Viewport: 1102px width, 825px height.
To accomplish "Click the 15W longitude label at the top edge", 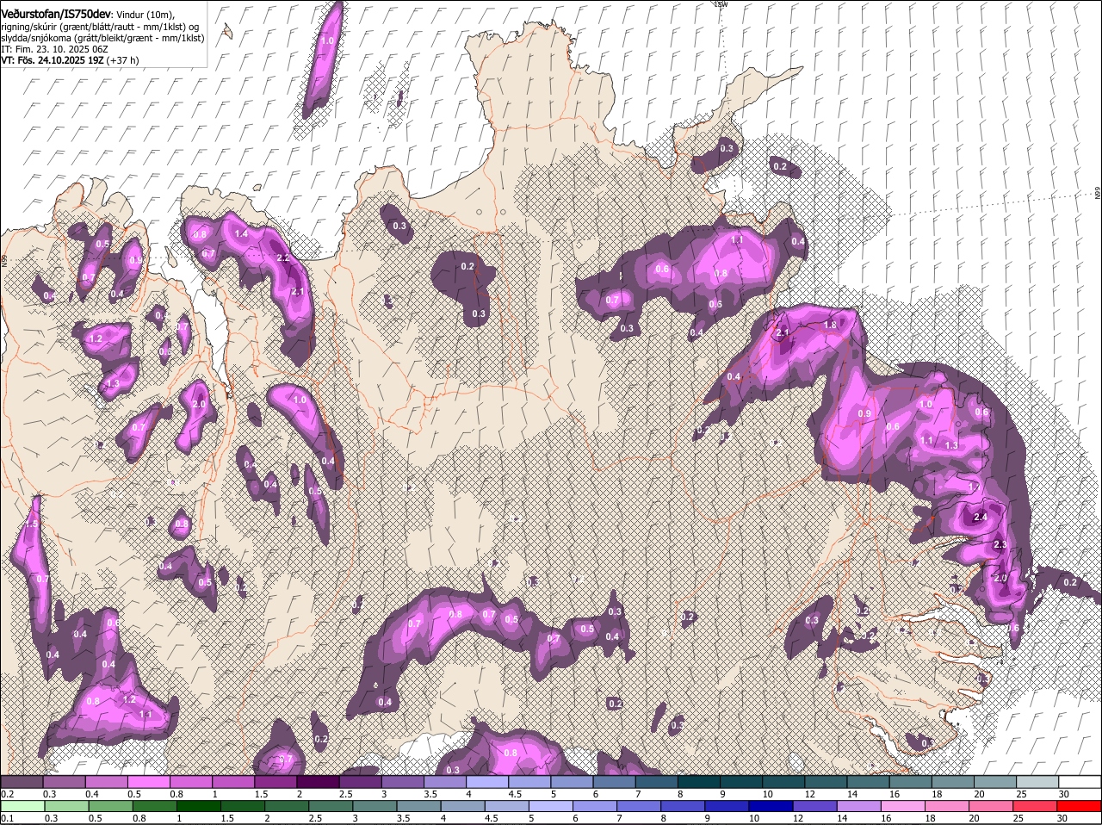I will coord(721,4).
